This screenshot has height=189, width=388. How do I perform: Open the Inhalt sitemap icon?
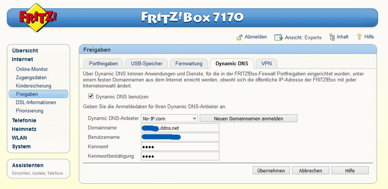point(332,37)
